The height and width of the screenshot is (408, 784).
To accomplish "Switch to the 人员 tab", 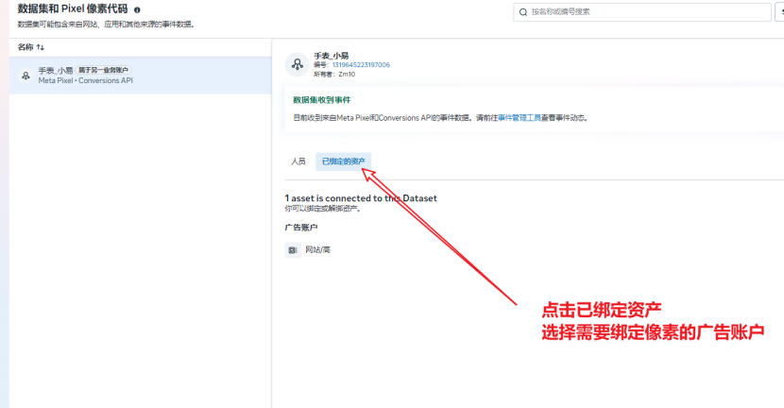I will click(298, 161).
